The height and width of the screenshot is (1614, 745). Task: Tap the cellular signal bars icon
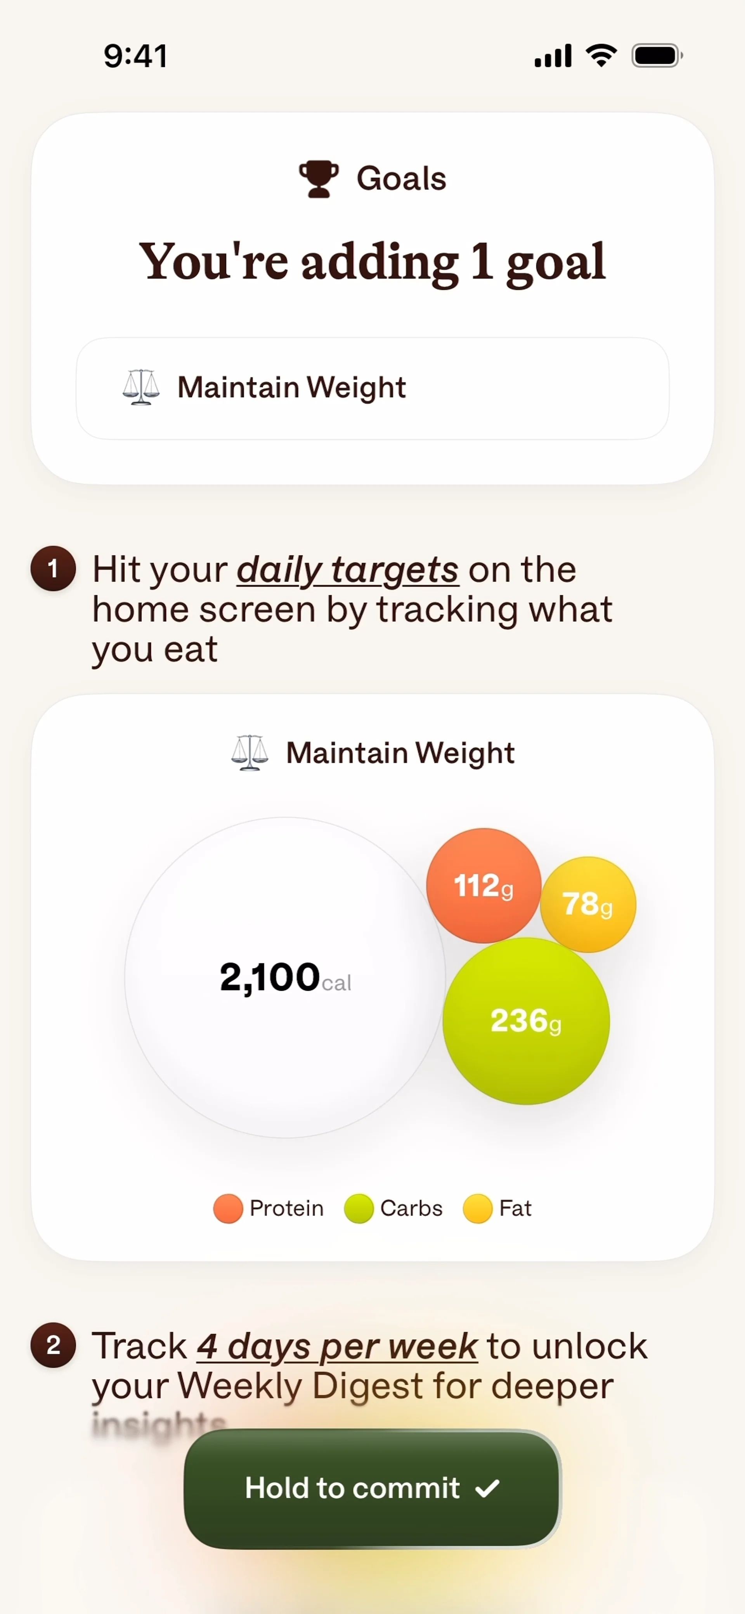pyautogui.click(x=553, y=56)
